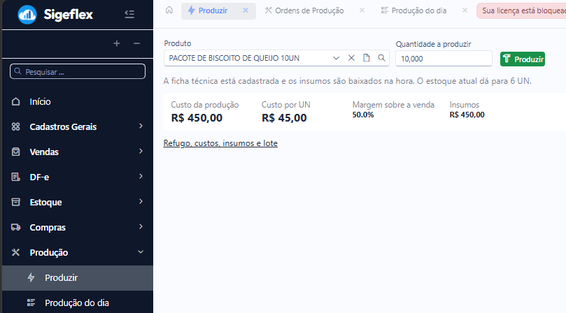Expand all menus with the plus icon
566x313 pixels.
click(x=117, y=43)
